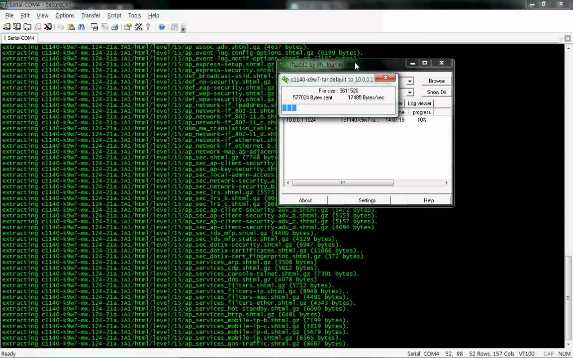The width and height of the screenshot is (573, 358).
Task: Click Tftpd32 scrollbar left arrow
Action: pyautogui.click(x=288, y=182)
